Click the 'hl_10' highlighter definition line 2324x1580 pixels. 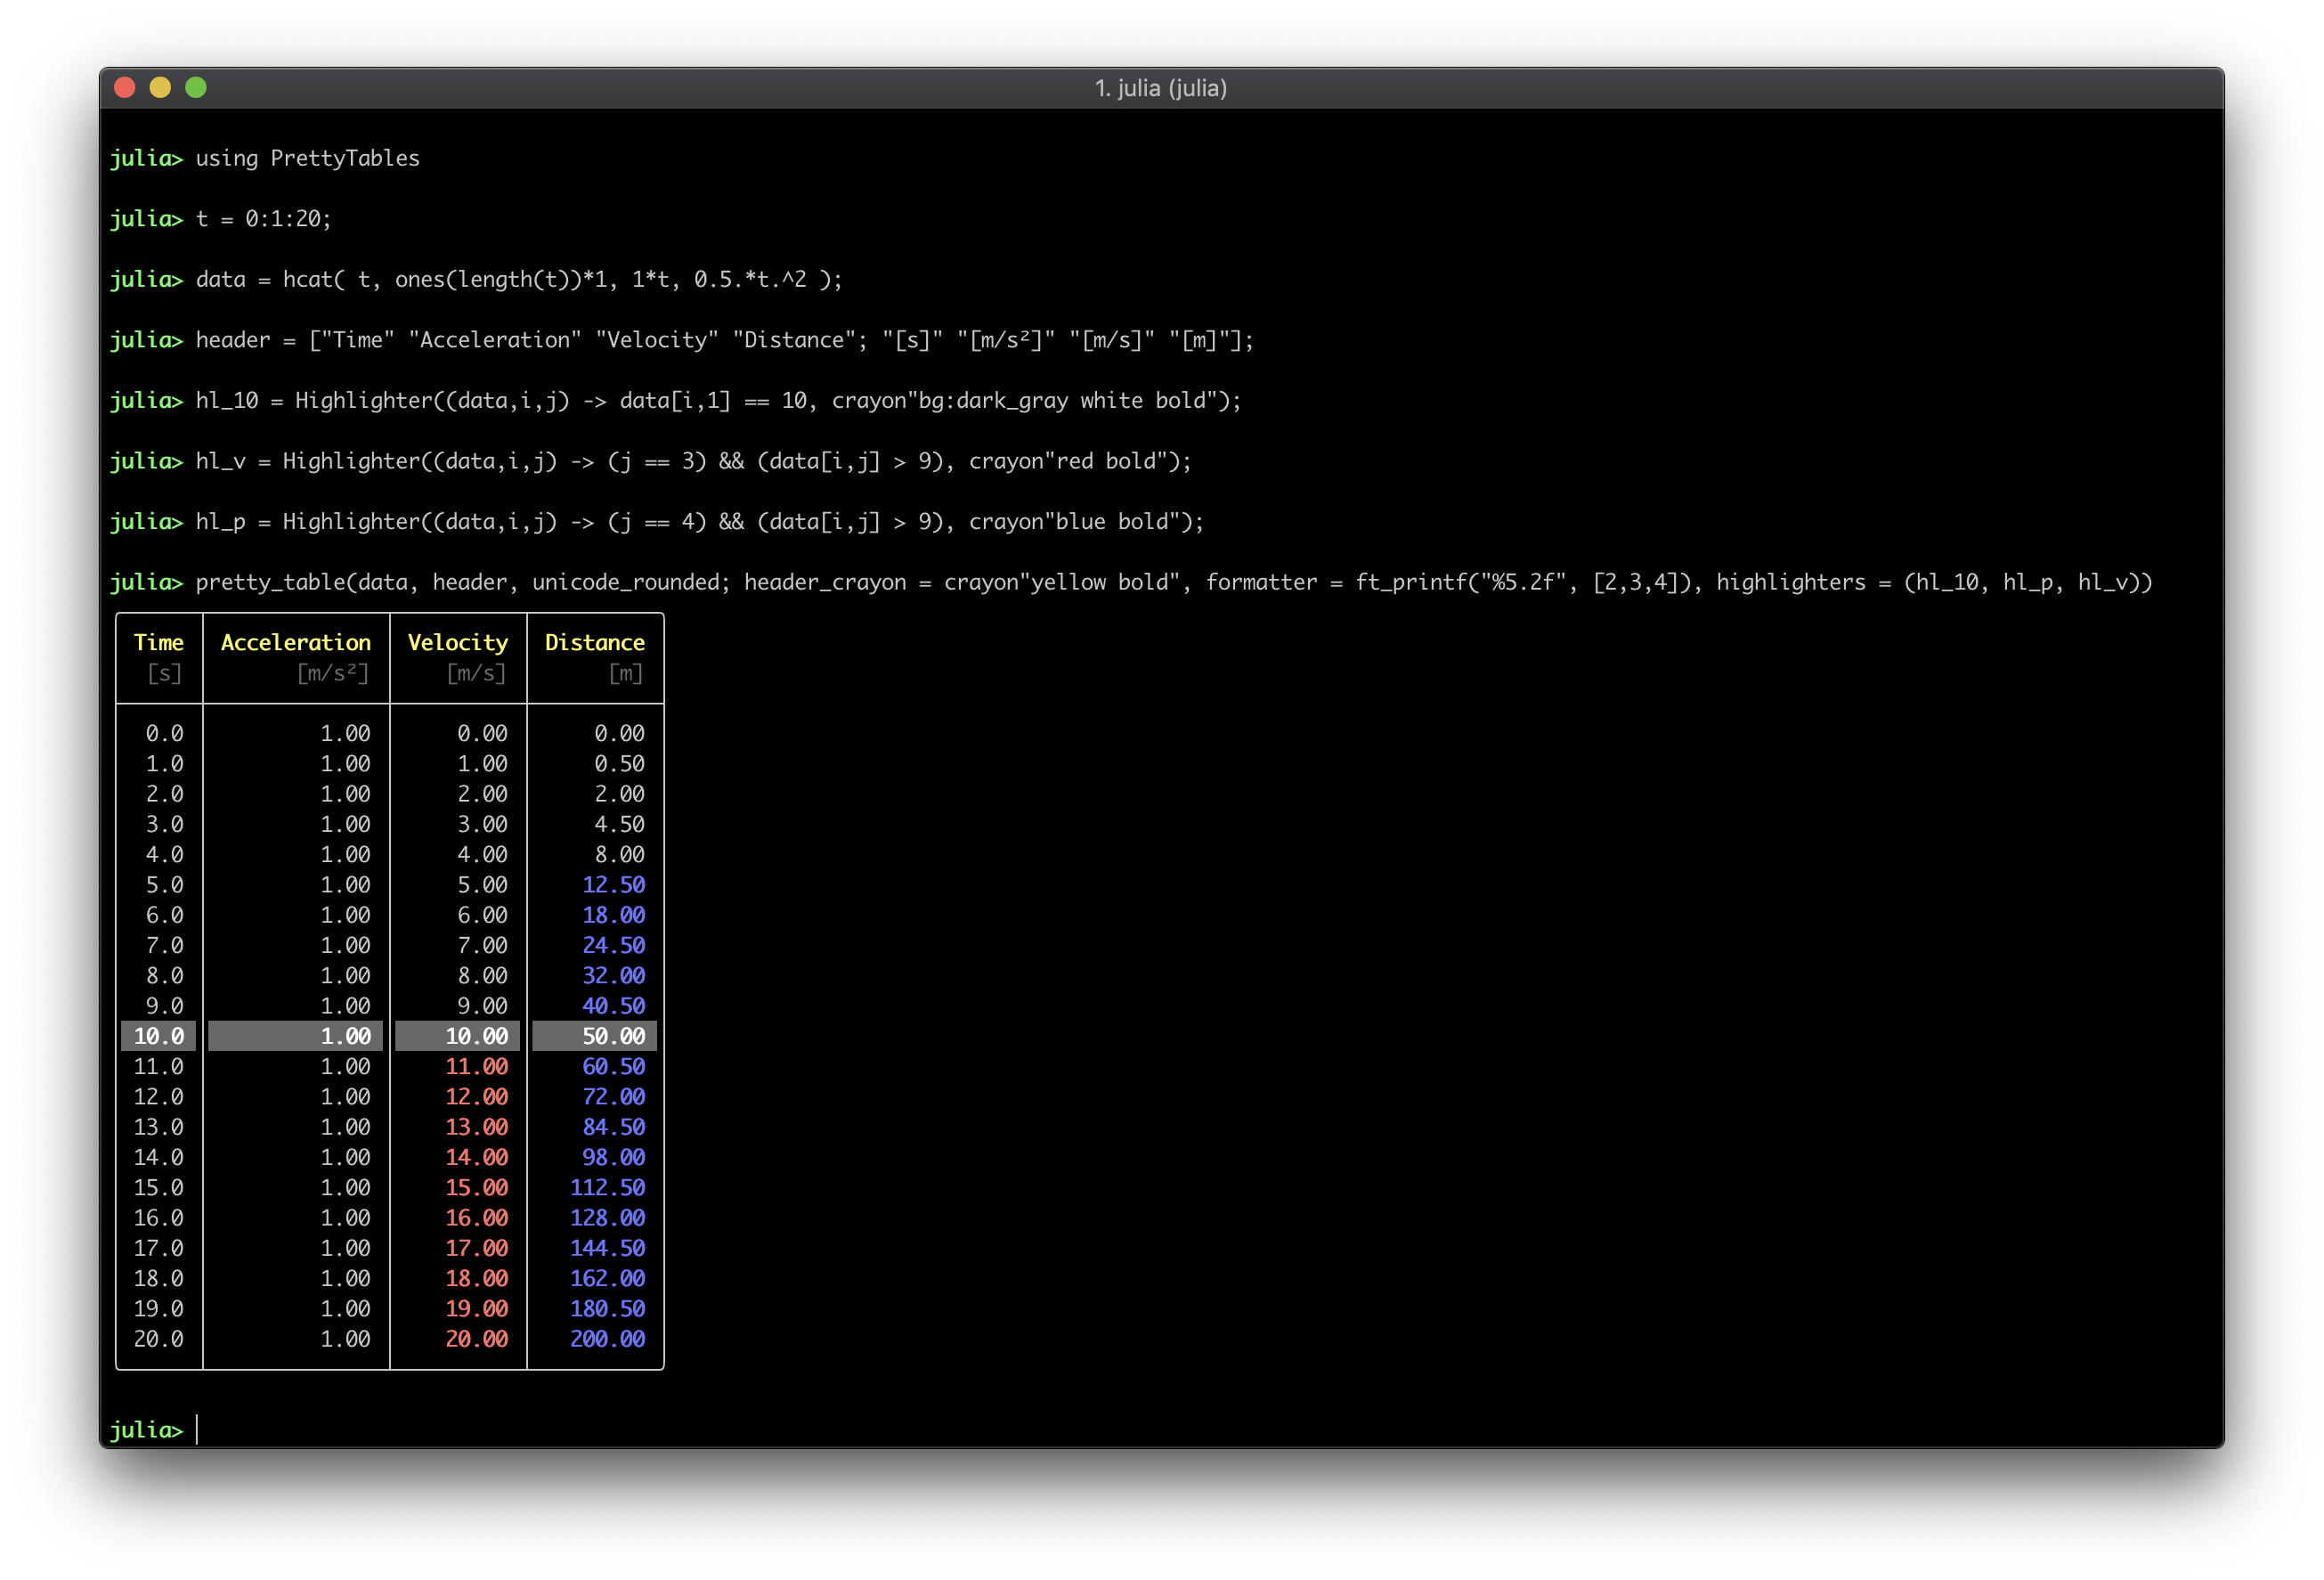[716, 401]
